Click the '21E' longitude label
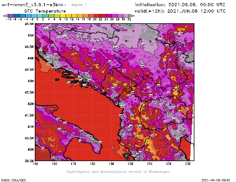Image resolution: width=236 pixels, height=182 pixels. tap(150, 164)
